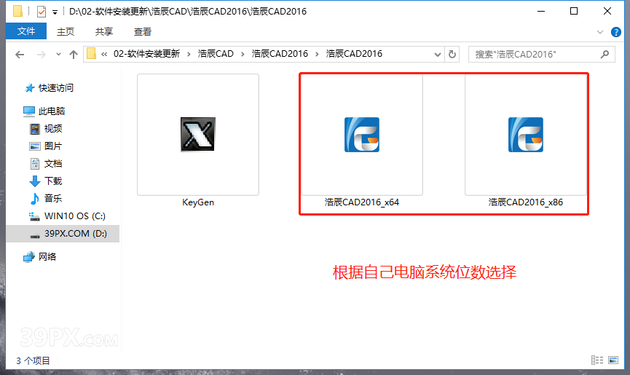Click the 3 个项目 status text
Viewport: 630px width, 375px height.
point(33,360)
